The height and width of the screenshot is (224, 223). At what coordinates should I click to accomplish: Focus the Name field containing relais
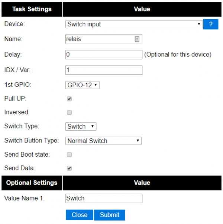[99, 39]
